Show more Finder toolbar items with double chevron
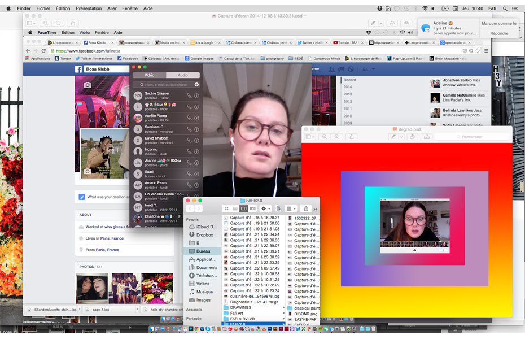 [315, 209]
